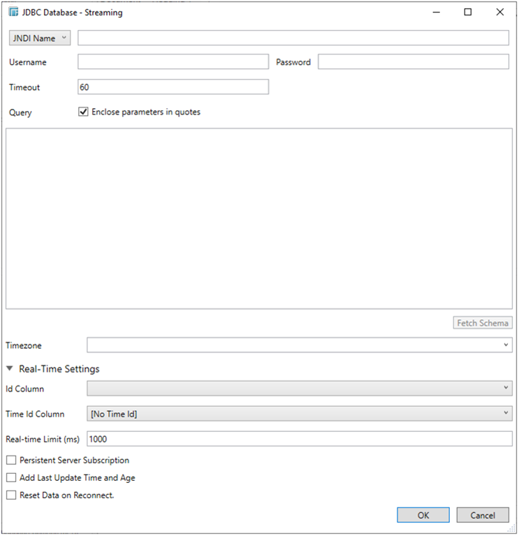
Task: Open the Timezone dropdown list
Action: [299, 345]
